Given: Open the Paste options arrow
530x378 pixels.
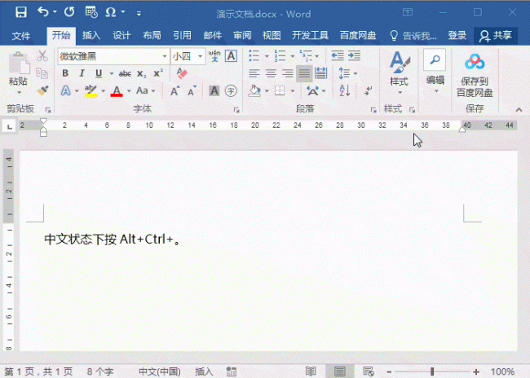Looking at the screenshot, I should pos(19,92).
